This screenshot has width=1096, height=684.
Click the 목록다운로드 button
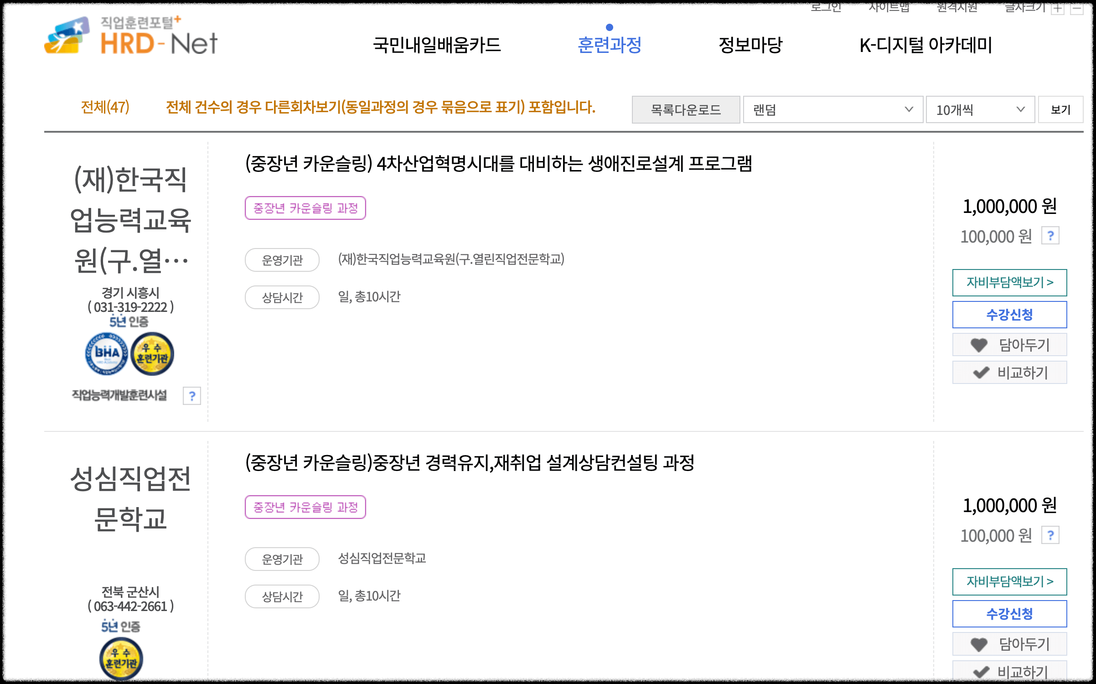coord(686,109)
